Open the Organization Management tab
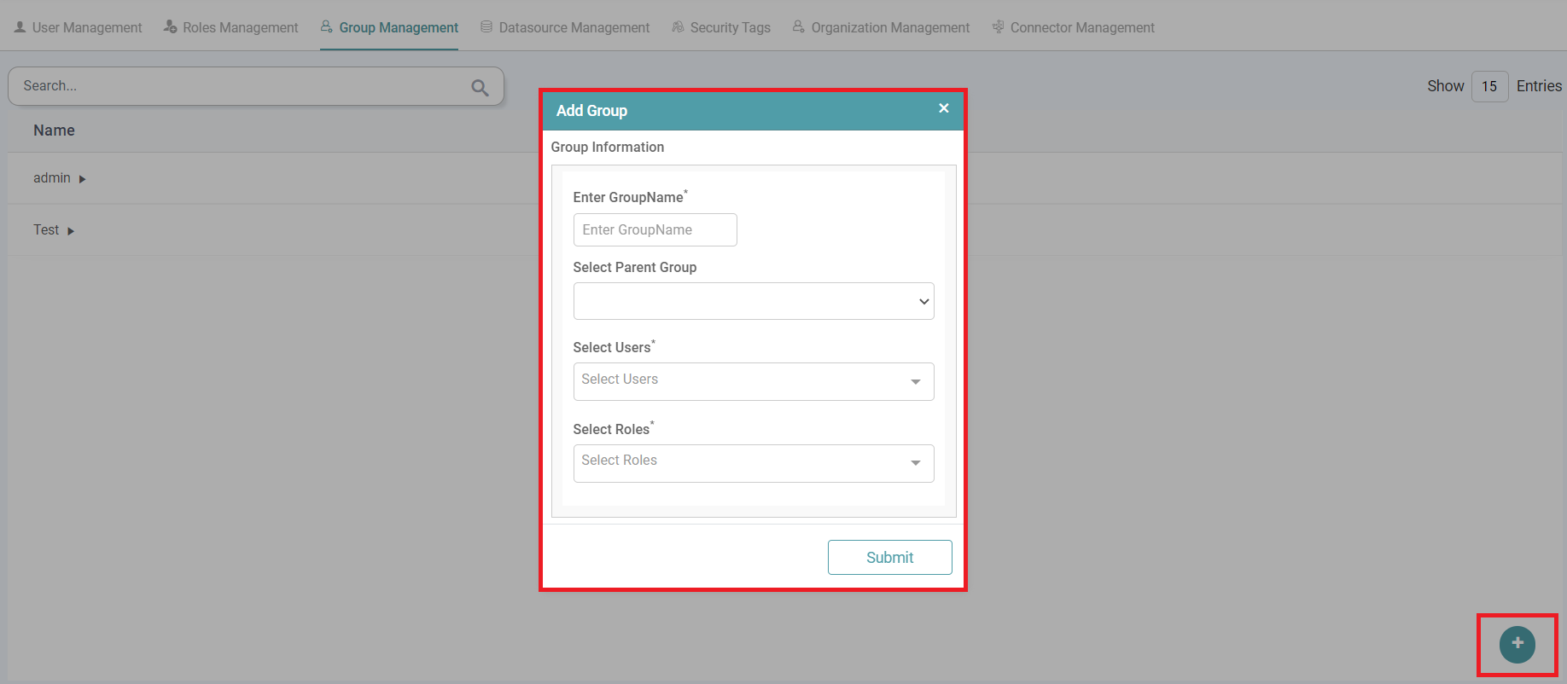The height and width of the screenshot is (684, 1567). (x=889, y=27)
